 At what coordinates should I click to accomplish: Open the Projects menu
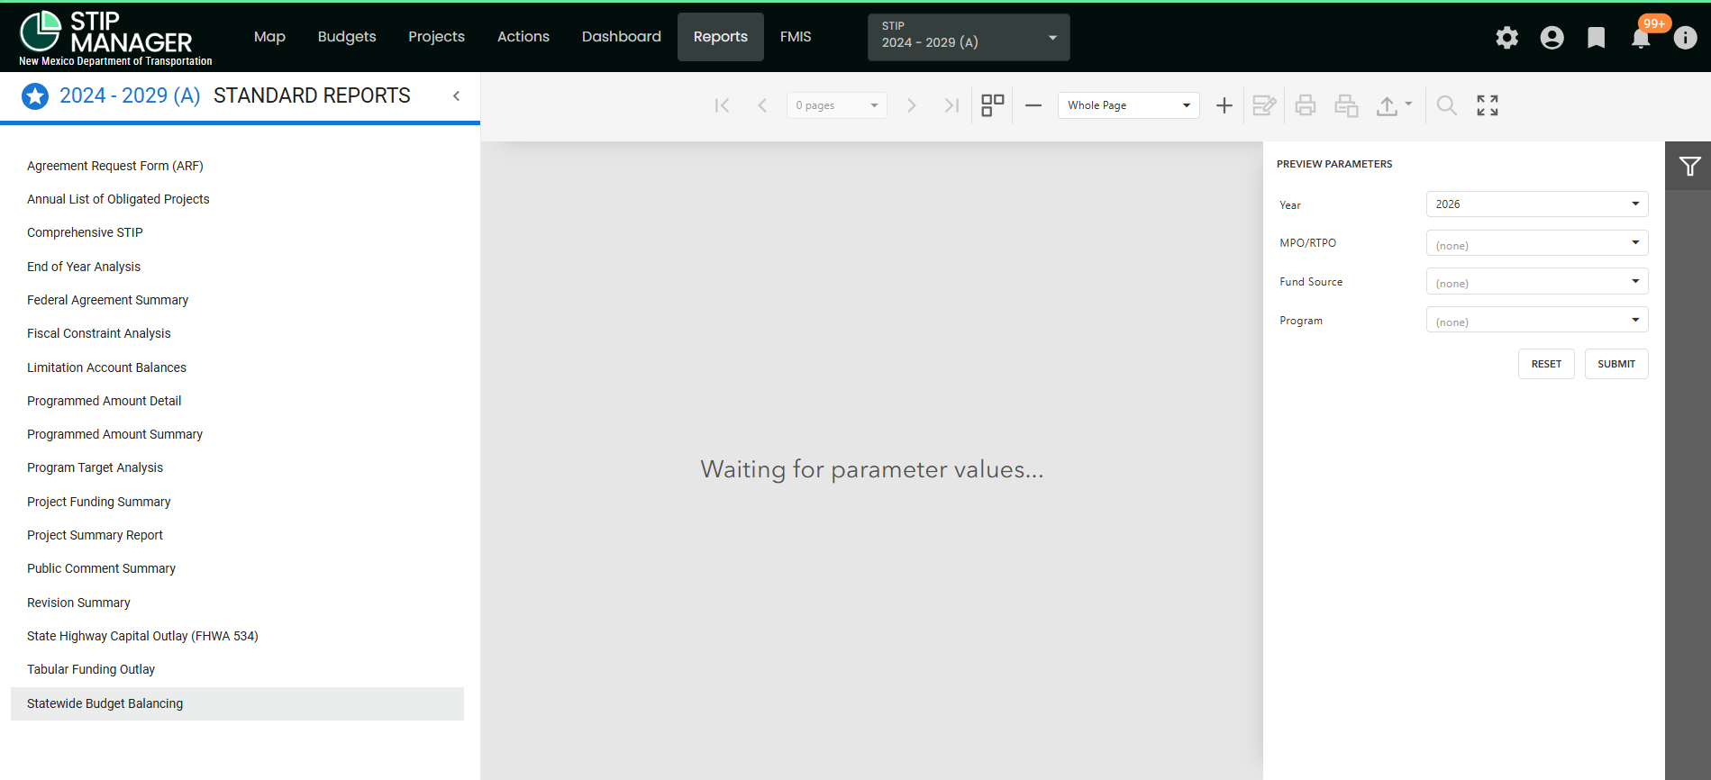pos(436,37)
